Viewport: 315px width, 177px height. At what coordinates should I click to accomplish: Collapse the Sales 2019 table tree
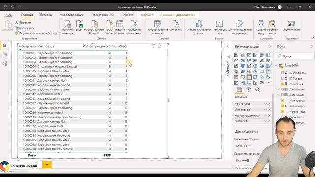pos(276,66)
